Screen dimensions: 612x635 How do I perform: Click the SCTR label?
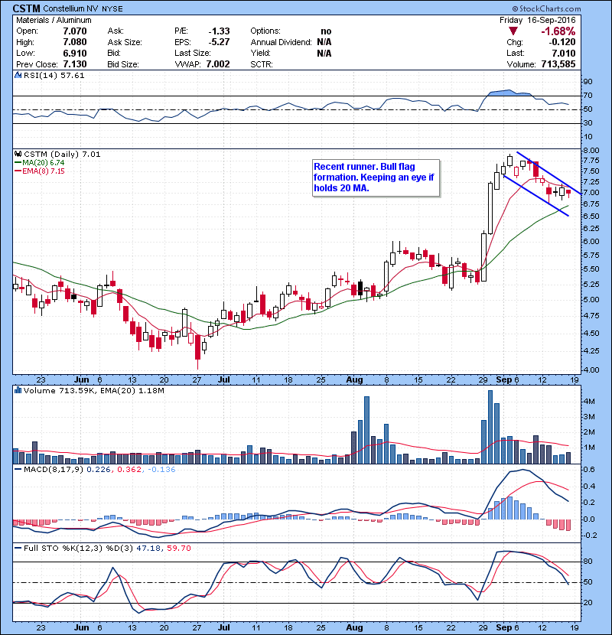pyautogui.click(x=262, y=64)
